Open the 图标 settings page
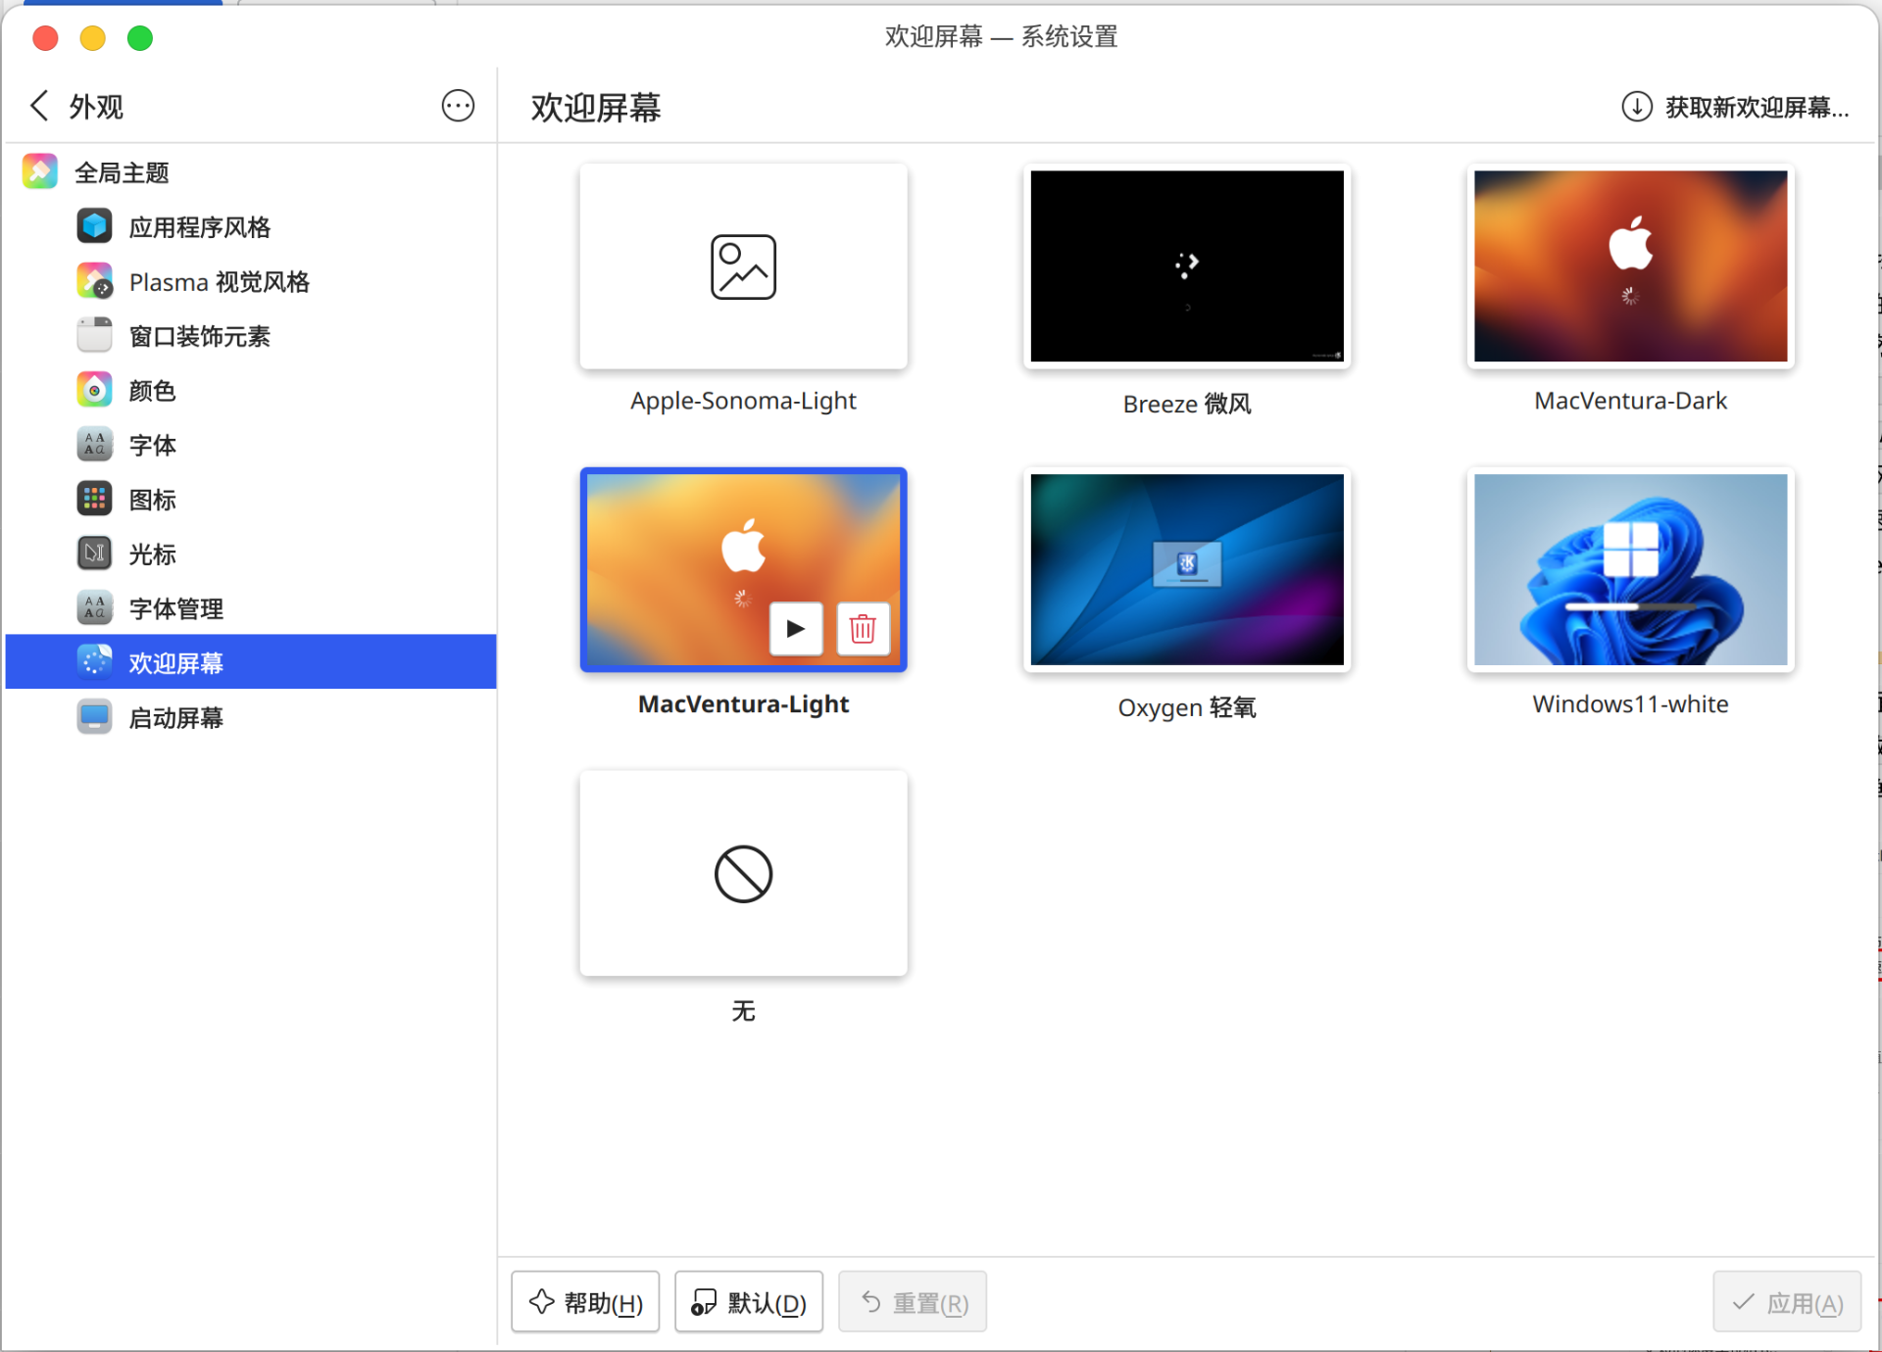1882x1352 pixels. click(152, 500)
